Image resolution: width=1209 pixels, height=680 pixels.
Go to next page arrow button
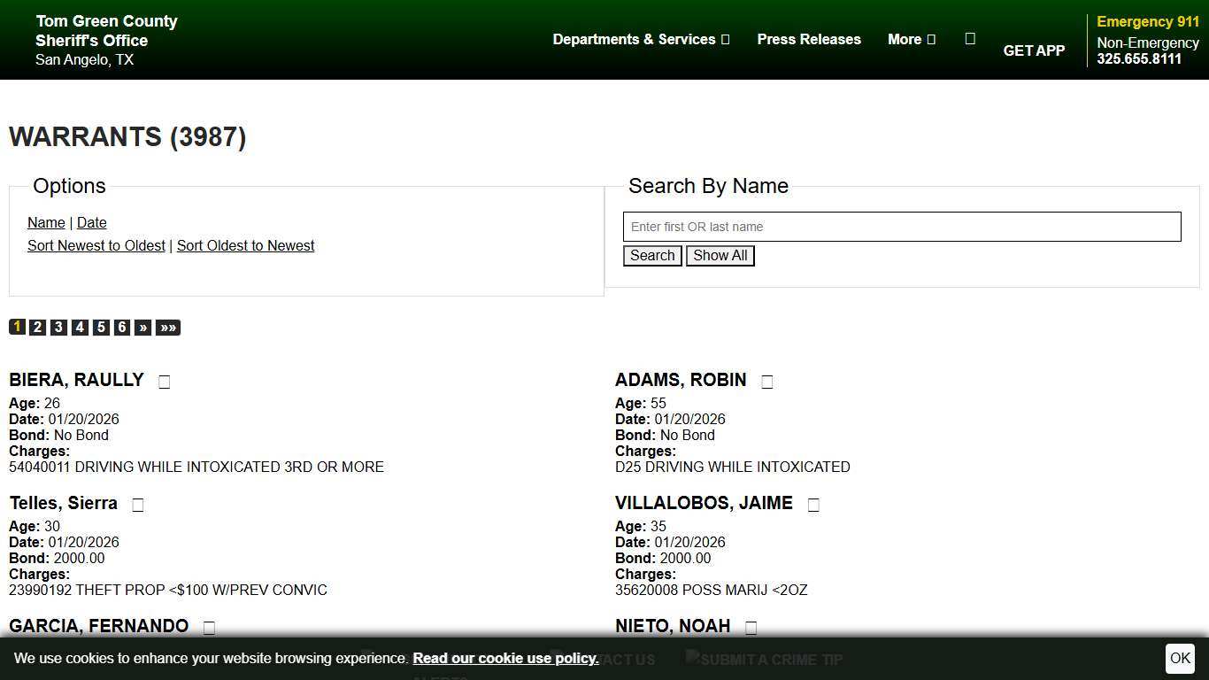pos(143,328)
